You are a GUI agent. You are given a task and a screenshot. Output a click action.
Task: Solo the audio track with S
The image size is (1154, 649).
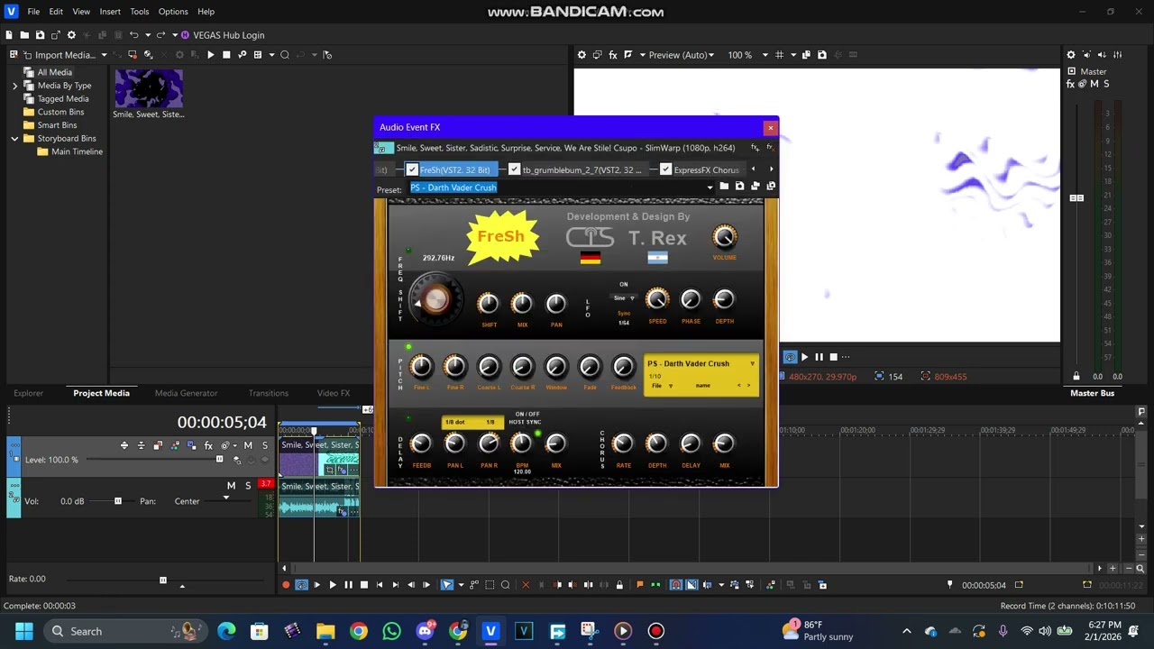248,486
